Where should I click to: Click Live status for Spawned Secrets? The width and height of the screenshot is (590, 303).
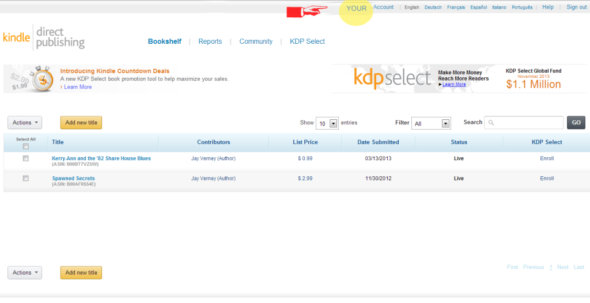459,179
